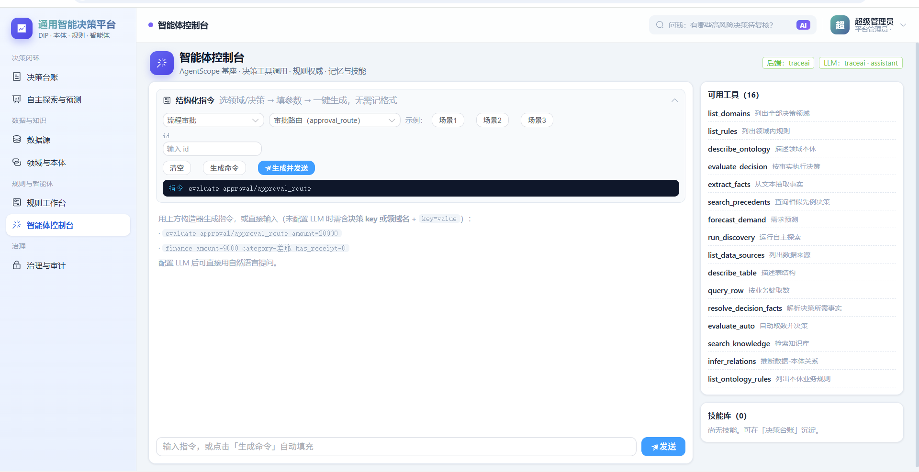Viewport: 919px width, 472px height.
Task: Send the command with 发送 button
Action: 663,447
